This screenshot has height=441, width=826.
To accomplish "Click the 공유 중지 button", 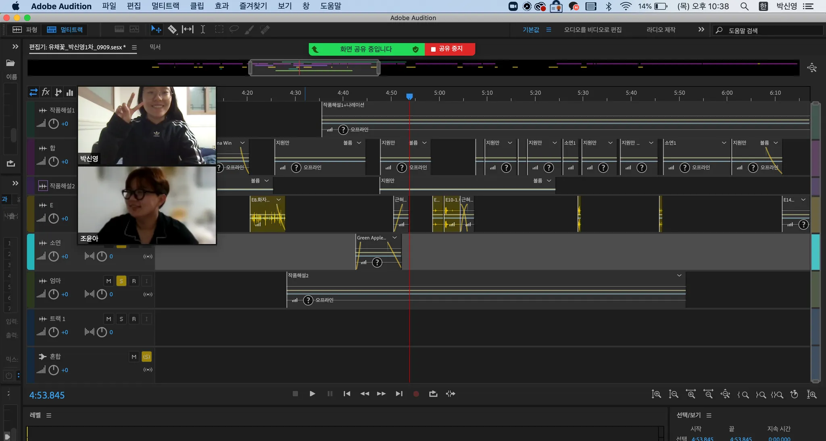I will [450, 49].
